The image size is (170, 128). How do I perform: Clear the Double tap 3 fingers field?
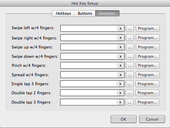pos(120,102)
